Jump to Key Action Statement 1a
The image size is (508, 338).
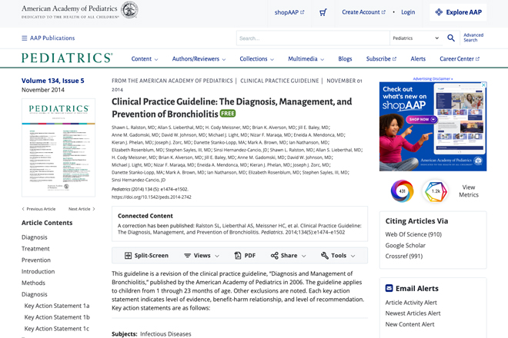coord(57,306)
